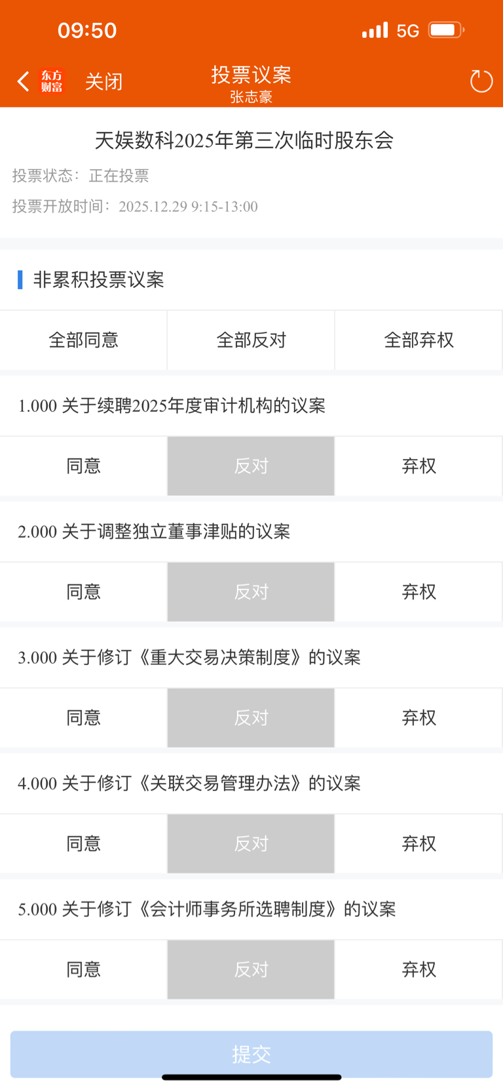Tap the 东方财富 logo icon
The image size is (503, 1090).
pyautogui.click(x=52, y=81)
